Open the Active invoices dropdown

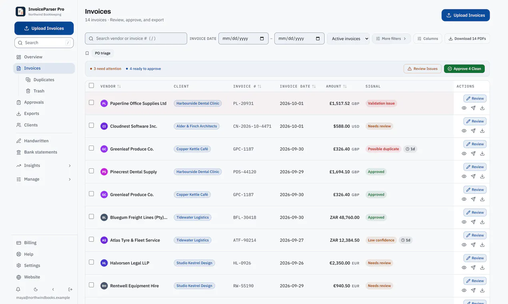click(x=348, y=38)
